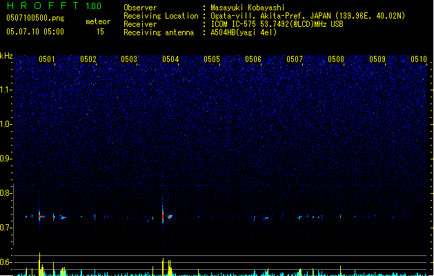Viewport: 434px width, 276px height.
Task: Click the 0502 time marker
Action: 88,59
